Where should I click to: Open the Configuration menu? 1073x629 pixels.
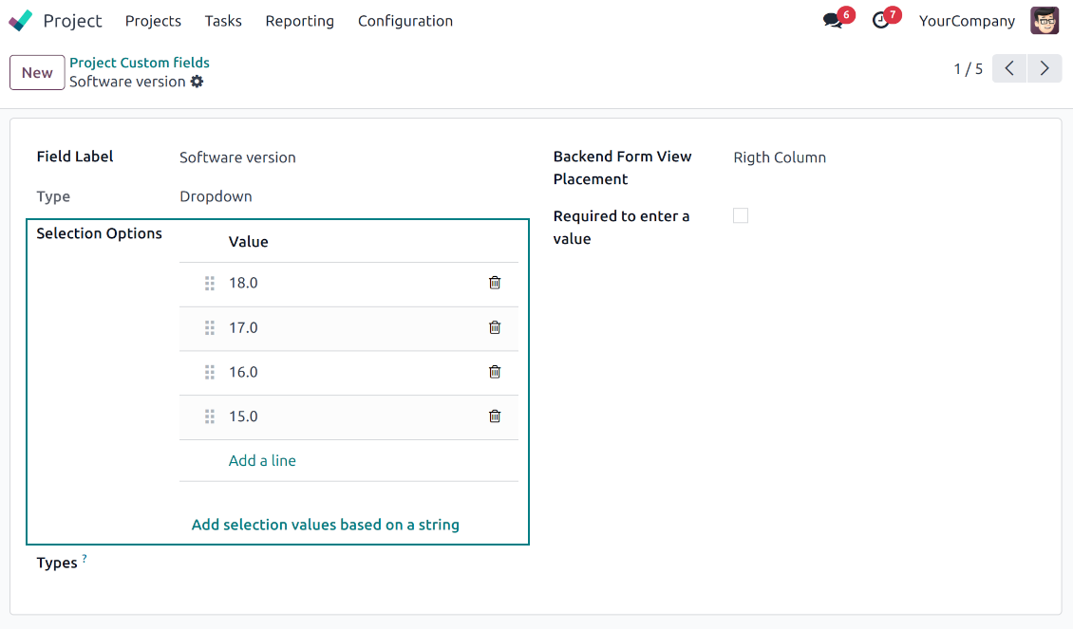(x=405, y=21)
